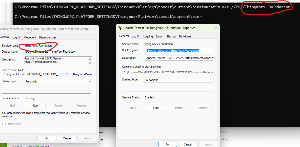This screenshot has width=300, height=147.
Task: Close the Apache Tomcat Properties dialog with tabs Logging and Java
Action: pyautogui.click(x=216, y=28)
